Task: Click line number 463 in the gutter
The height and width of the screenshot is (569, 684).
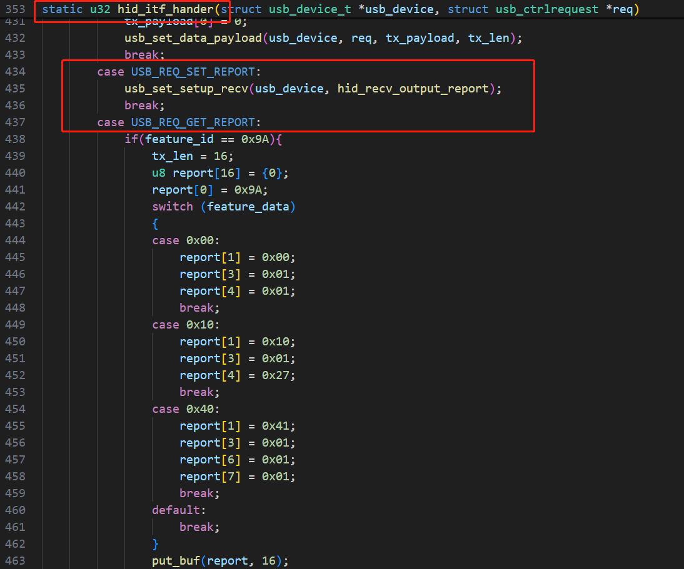Action: (15, 561)
